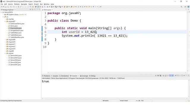190x107 pixels.
Task: Select TryWithResMain.java in Package Explorer
Action: (x=17, y=37)
